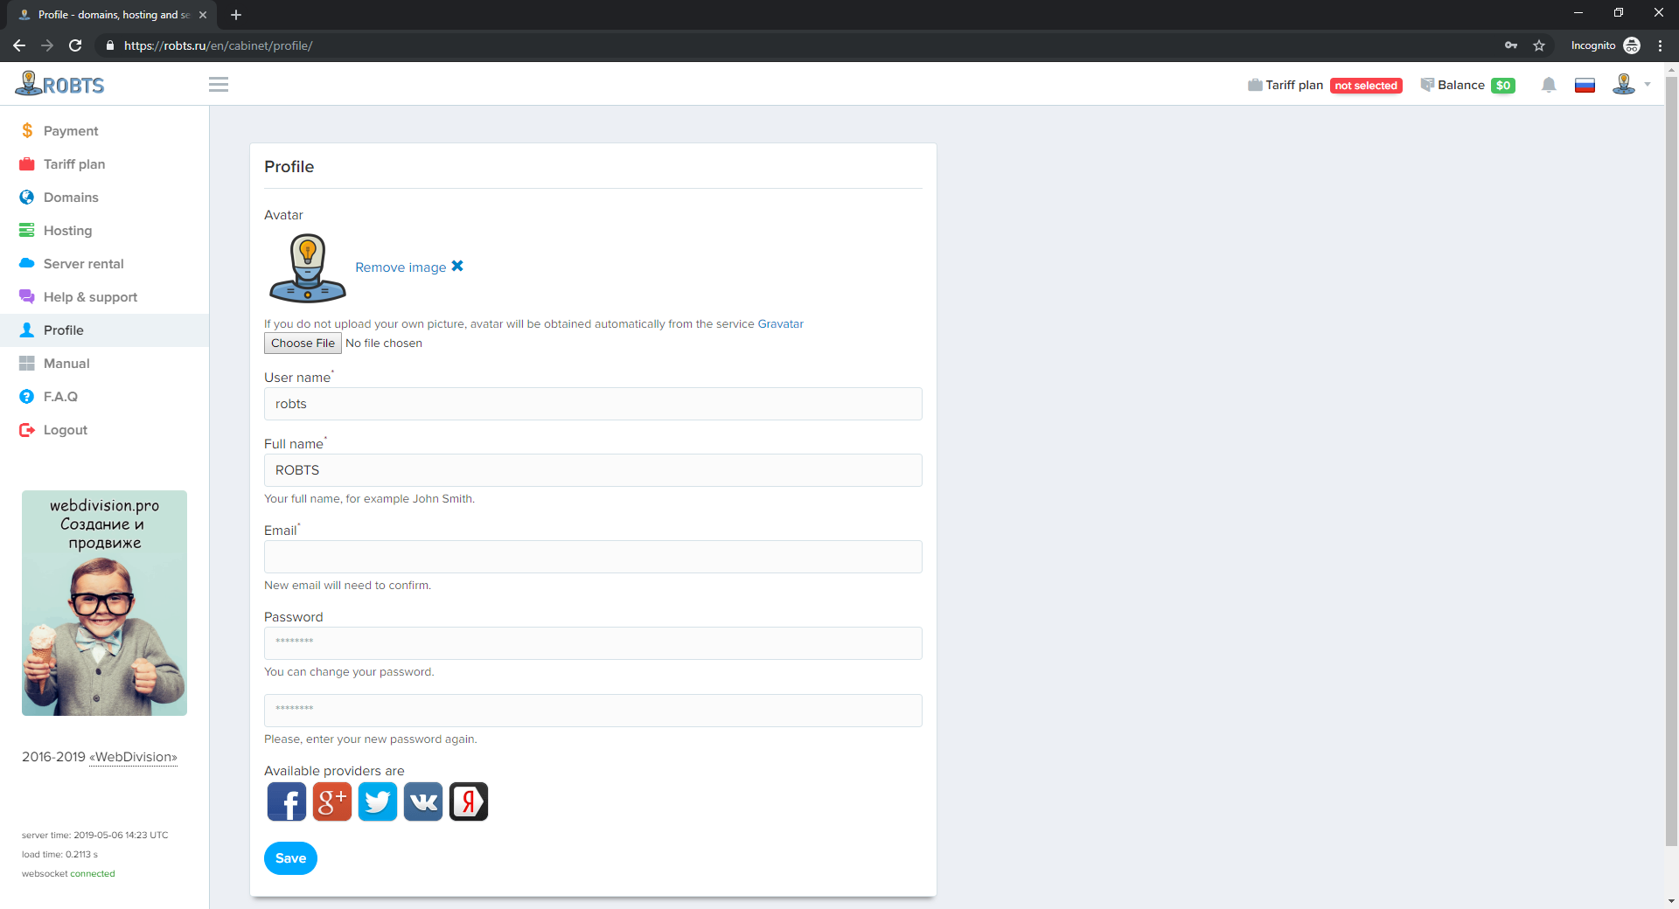Switch language via the Russian flag

tap(1585, 85)
